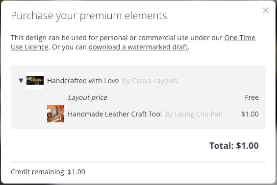Select the Handcrafted with Love layout title

(x=83, y=81)
